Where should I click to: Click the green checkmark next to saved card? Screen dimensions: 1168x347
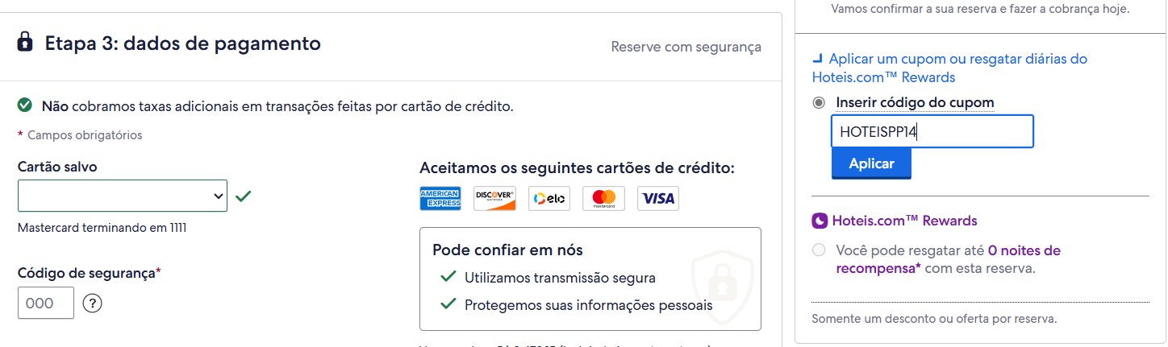click(x=244, y=196)
